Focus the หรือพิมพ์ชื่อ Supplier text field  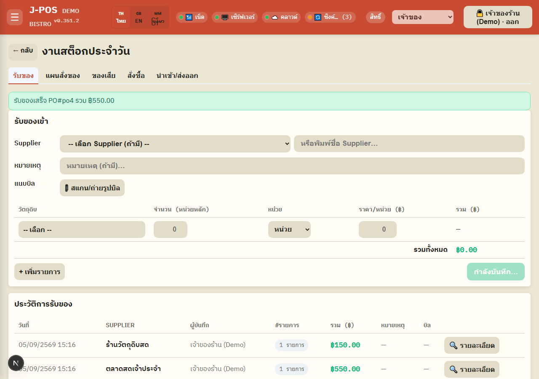pos(409,144)
